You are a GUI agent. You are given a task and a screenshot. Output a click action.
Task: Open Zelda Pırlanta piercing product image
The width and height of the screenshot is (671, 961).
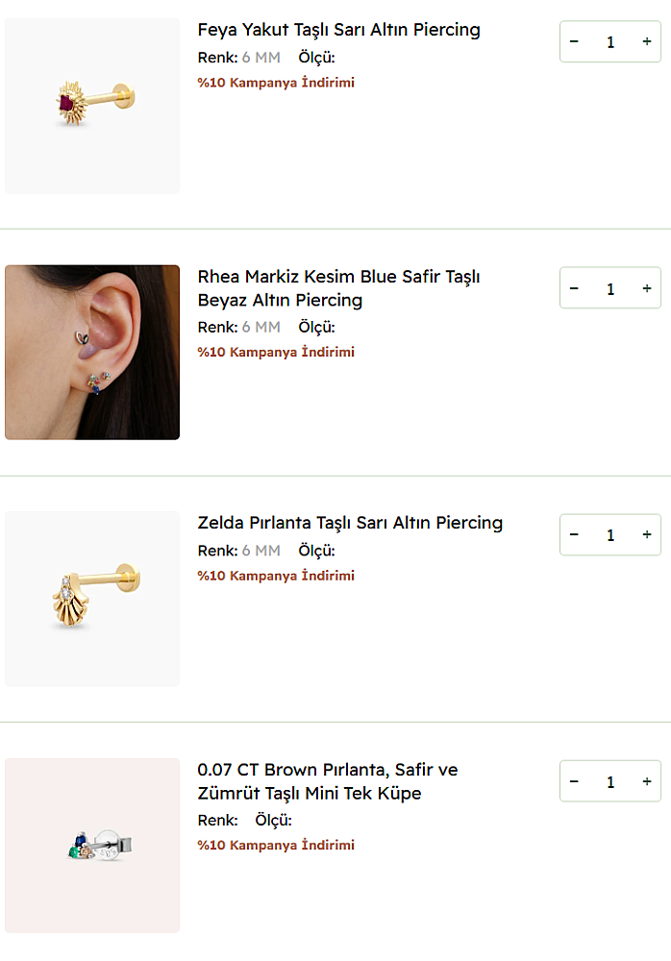click(92, 599)
